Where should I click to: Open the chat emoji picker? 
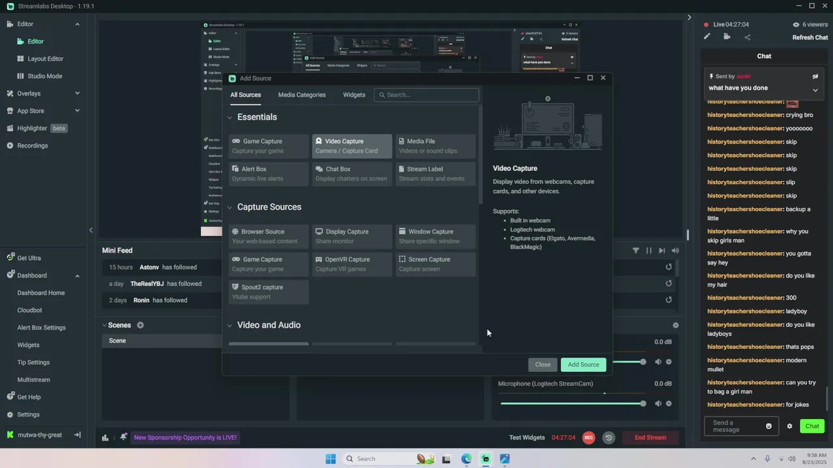pyautogui.click(x=769, y=426)
